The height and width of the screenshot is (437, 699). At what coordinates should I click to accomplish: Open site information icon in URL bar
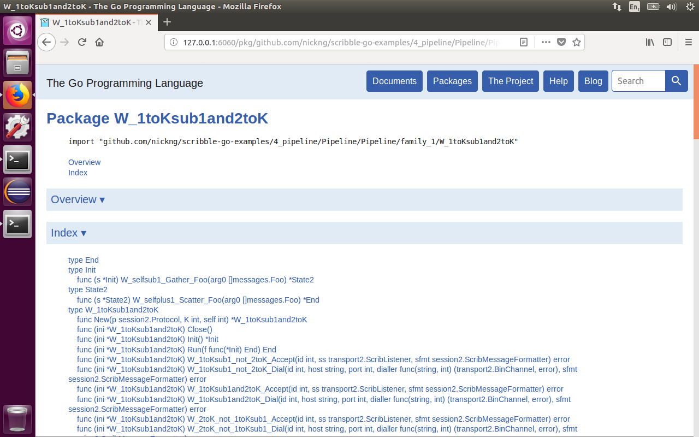point(174,42)
